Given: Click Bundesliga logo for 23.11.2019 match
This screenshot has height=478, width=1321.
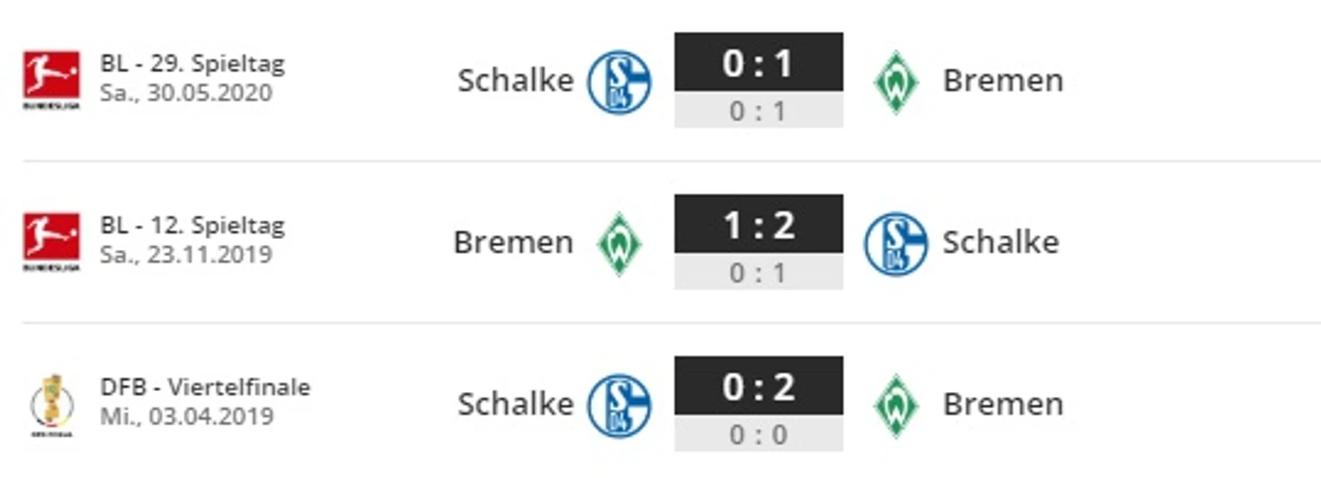Looking at the screenshot, I should click(x=52, y=242).
